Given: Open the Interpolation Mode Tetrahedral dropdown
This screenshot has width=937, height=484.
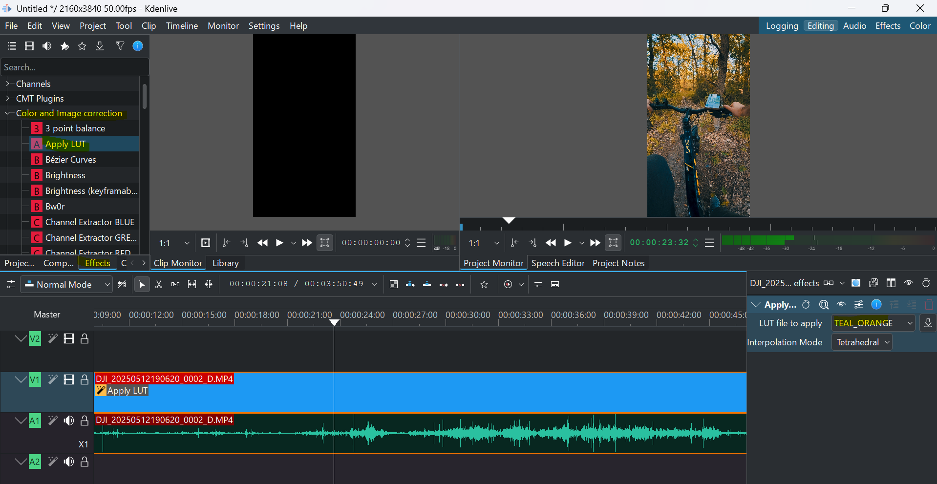Looking at the screenshot, I should pos(862,342).
